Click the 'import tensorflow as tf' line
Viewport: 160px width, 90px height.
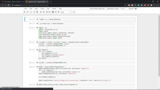[48, 29]
